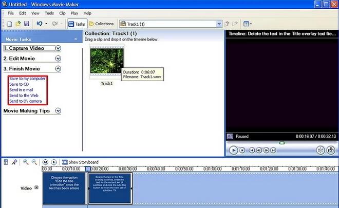Image resolution: width=339 pixels, height=208 pixels.
Task: Open the File menu
Action: 11,13
